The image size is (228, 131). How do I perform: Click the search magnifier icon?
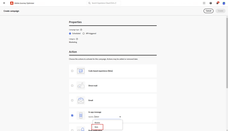(89, 3)
